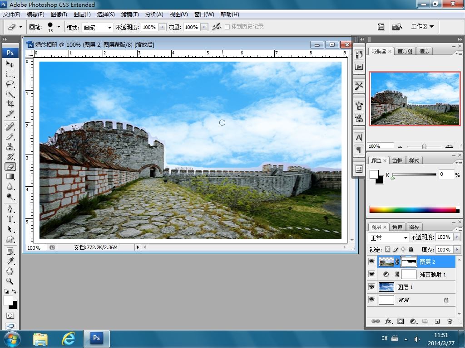Select the Clone Stamp tool
465x348 pixels.
pos(10,146)
